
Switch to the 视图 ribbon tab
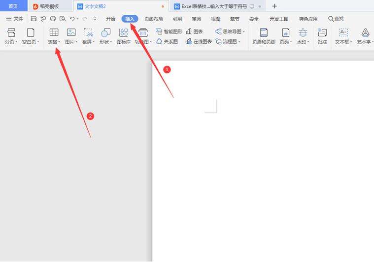click(x=216, y=19)
